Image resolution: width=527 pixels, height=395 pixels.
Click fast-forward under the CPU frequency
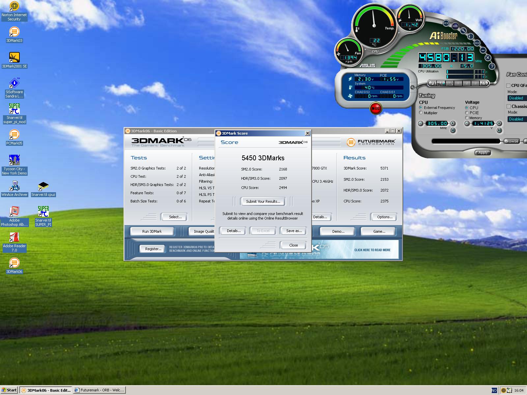coord(453,130)
